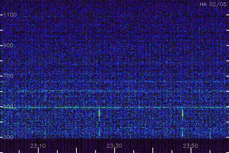Click the HA 02/05 station date label

pyautogui.click(x=213, y=4)
